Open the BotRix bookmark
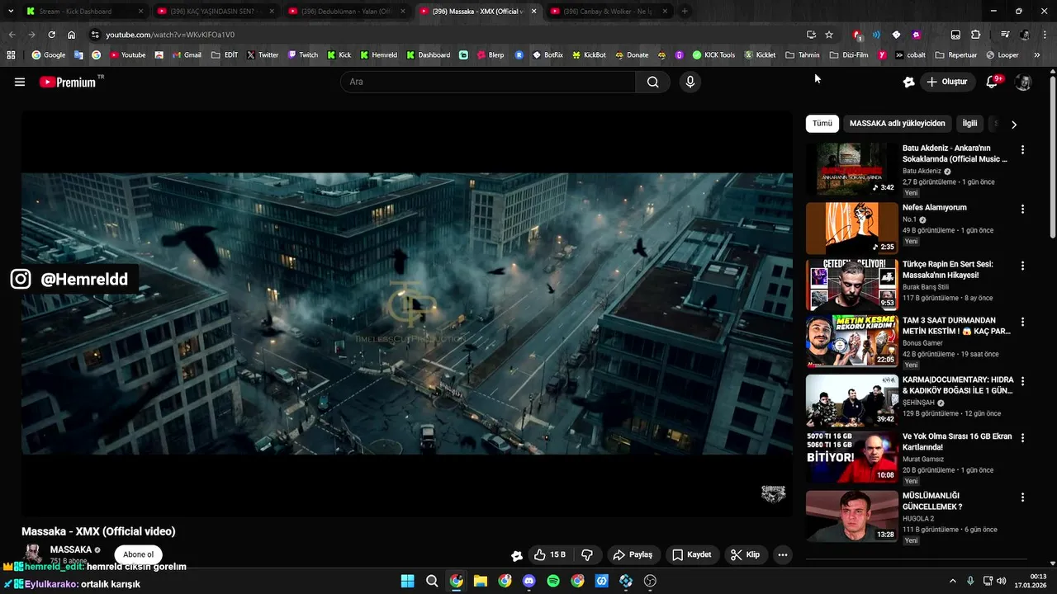 click(547, 55)
